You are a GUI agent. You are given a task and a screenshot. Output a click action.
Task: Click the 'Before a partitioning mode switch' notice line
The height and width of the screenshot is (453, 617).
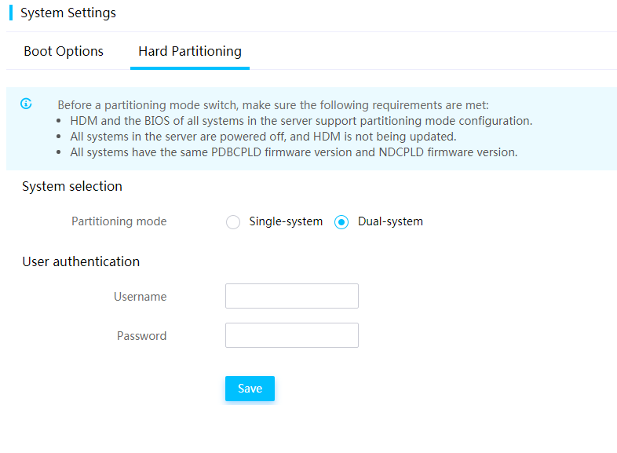273,105
